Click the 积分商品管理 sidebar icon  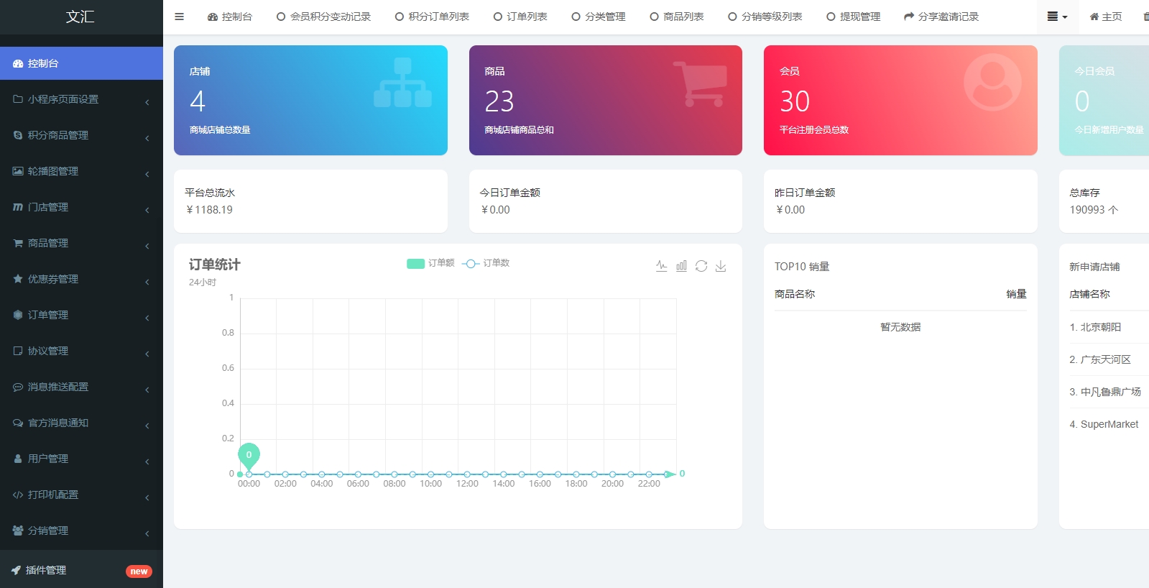[18, 135]
